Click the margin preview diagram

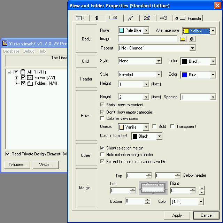point(153,188)
